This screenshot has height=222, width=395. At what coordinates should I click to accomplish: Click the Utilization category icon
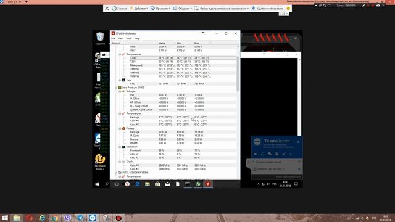click(123, 147)
